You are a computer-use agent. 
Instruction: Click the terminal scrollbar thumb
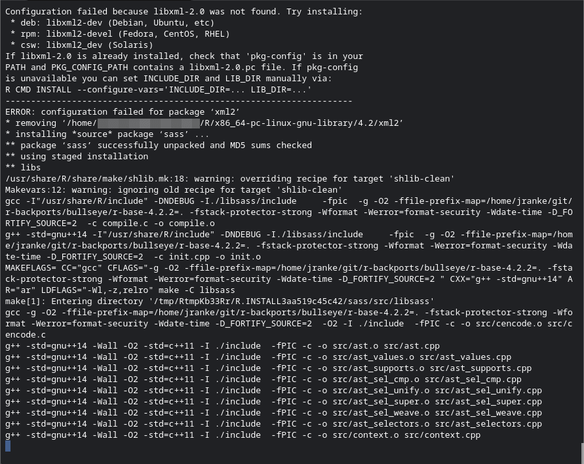click(x=582, y=454)
